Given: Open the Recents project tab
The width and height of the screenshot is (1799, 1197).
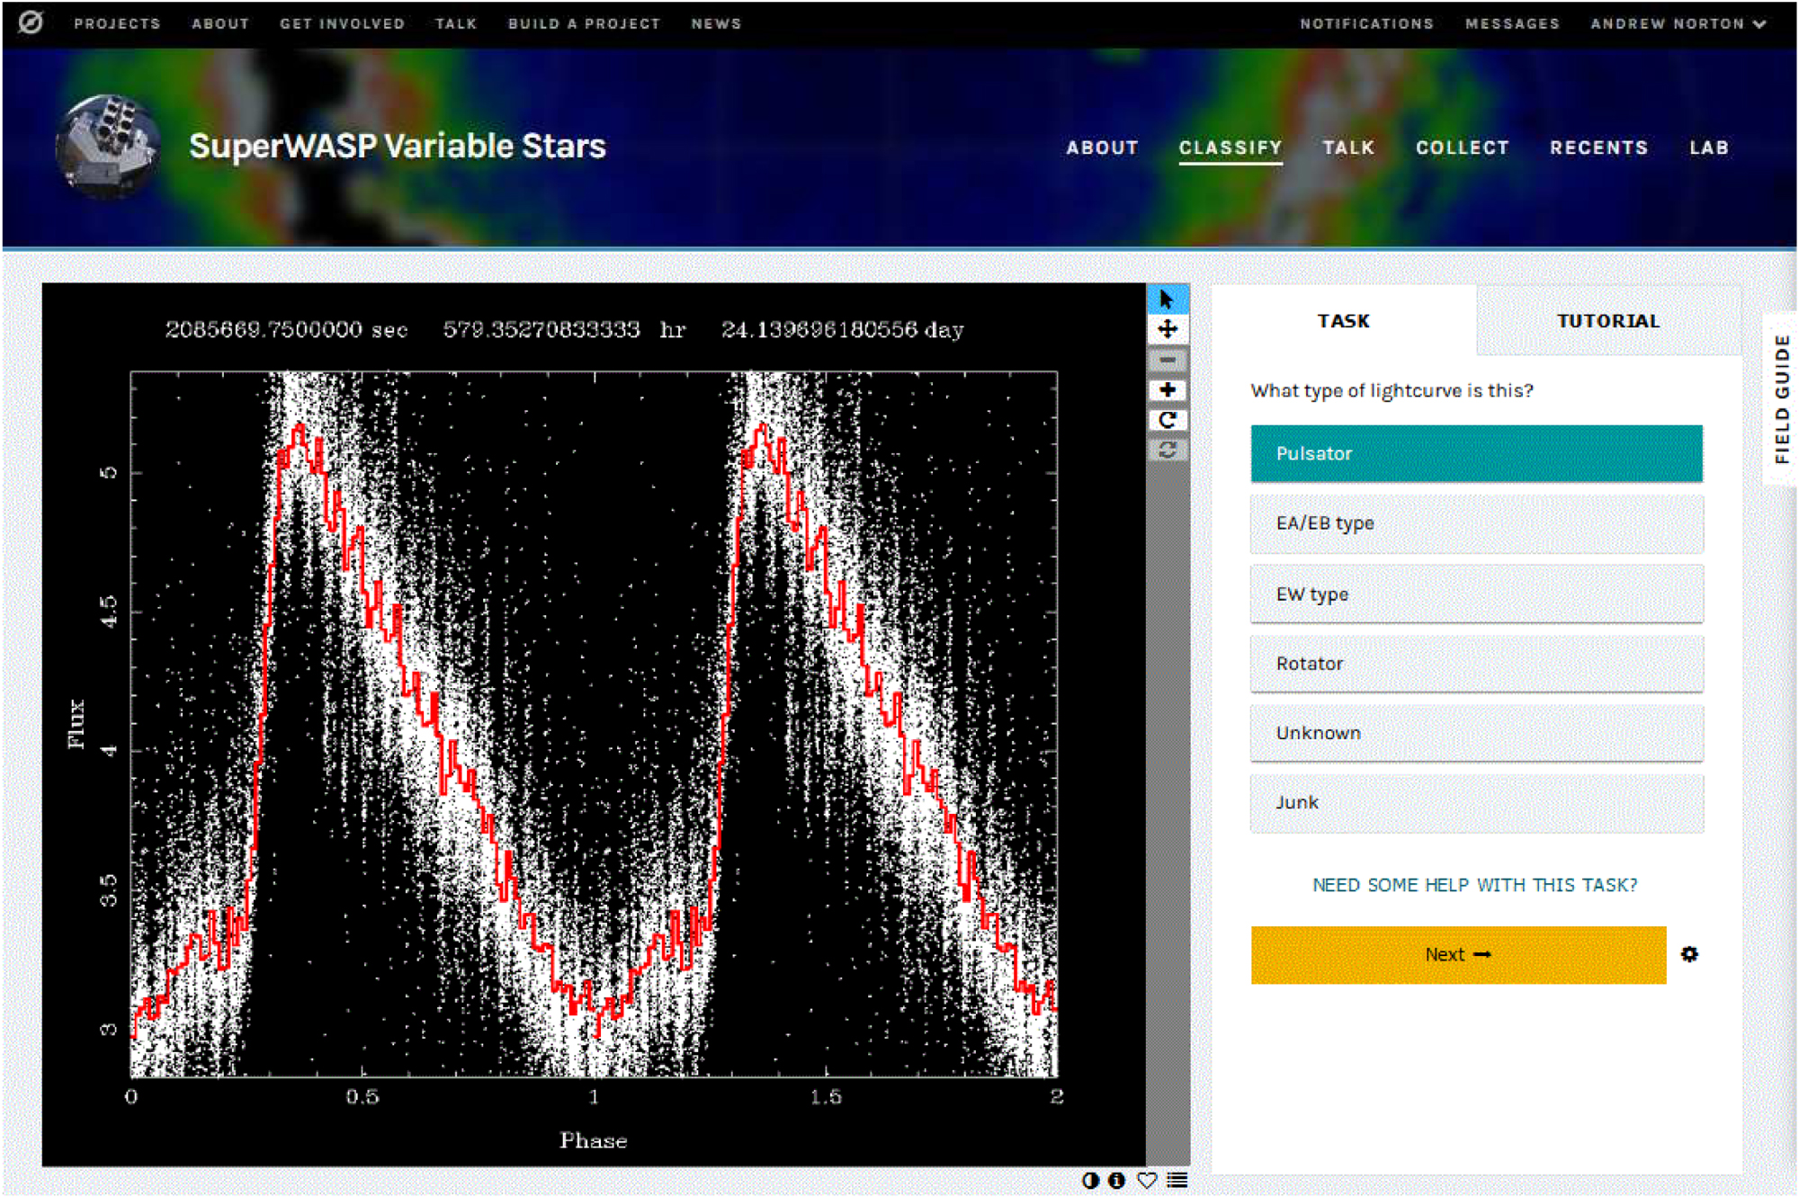Looking at the screenshot, I should click(1598, 147).
